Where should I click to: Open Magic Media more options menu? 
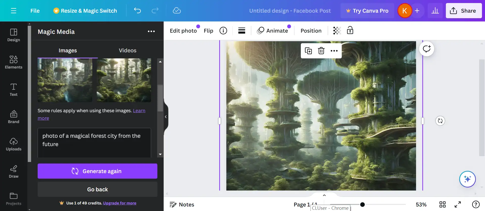[151, 31]
